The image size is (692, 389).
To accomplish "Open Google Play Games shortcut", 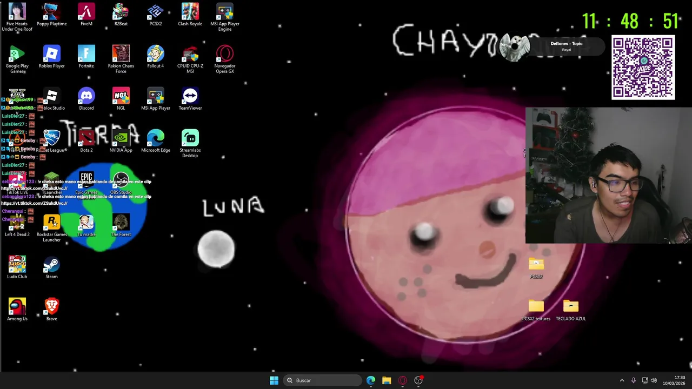I will coord(17,59).
